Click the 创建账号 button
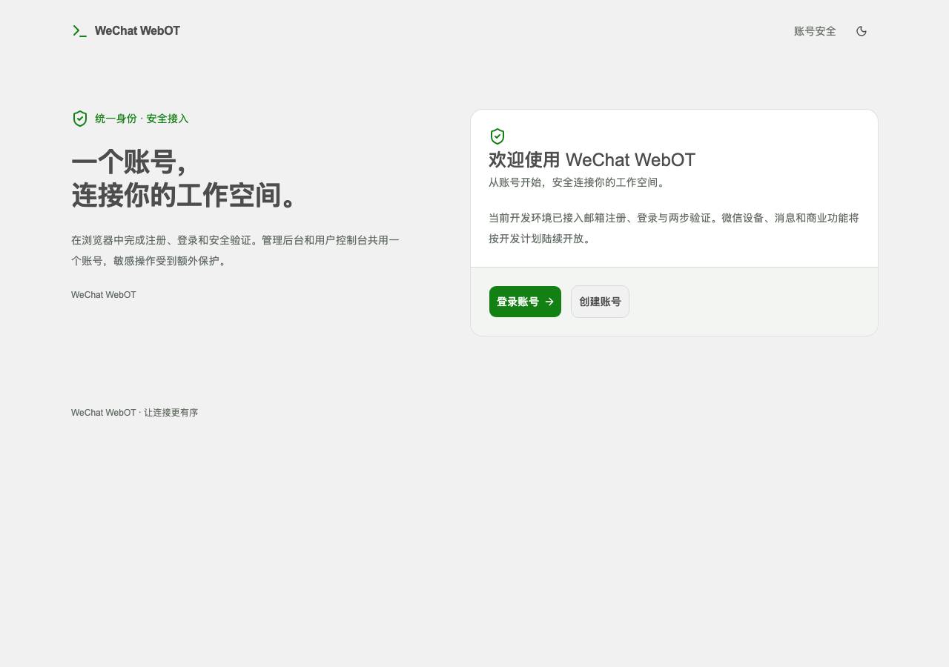This screenshot has height=667, width=949. pos(600,302)
